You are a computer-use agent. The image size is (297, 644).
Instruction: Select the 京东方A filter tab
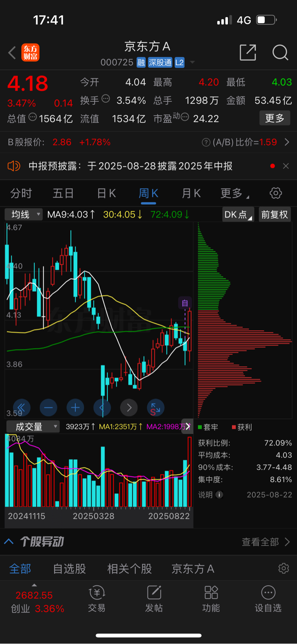[x=193, y=568]
